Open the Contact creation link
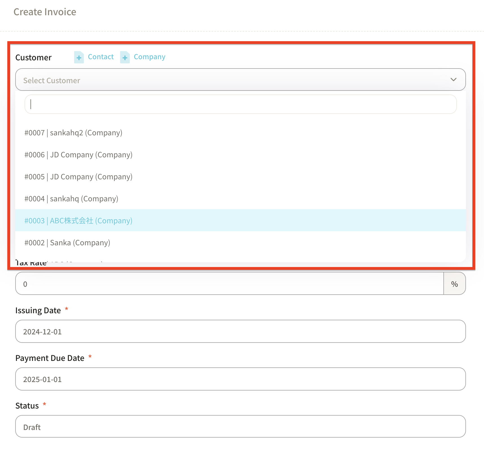Screen dimensions: 484x450 point(101,57)
